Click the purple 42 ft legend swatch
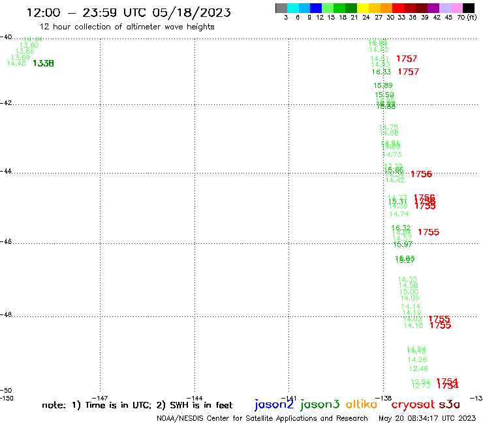Screen dimensions: 483x424 pyautogui.click(x=433, y=8)
